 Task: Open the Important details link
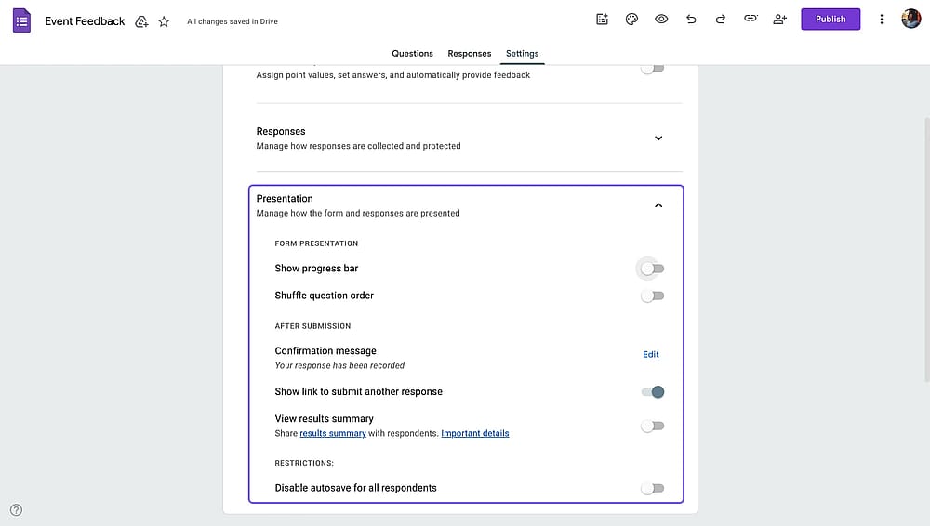click(475, 433)
